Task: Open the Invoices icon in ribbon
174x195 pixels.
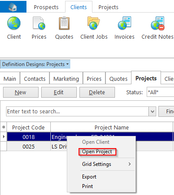Action: coord(125,23)
